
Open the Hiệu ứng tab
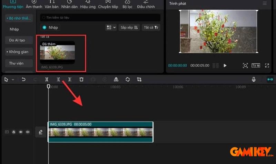click(88, 4)
